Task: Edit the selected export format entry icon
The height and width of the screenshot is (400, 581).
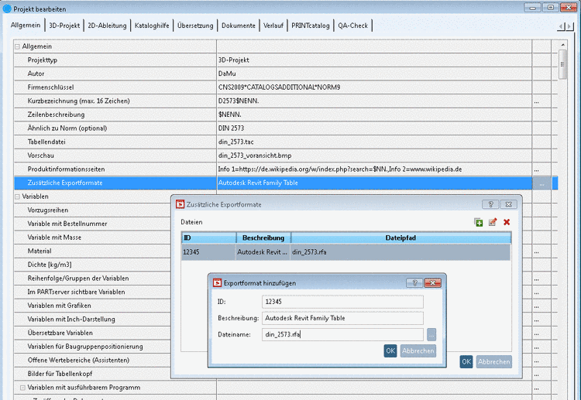Action: (x=493, y=222)
